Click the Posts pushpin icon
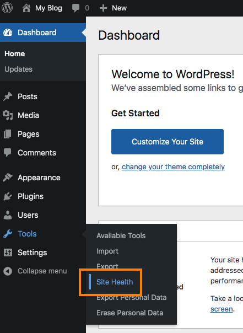Screen dimensions: 243x333 pyautogui.click(x=8, y=96)
